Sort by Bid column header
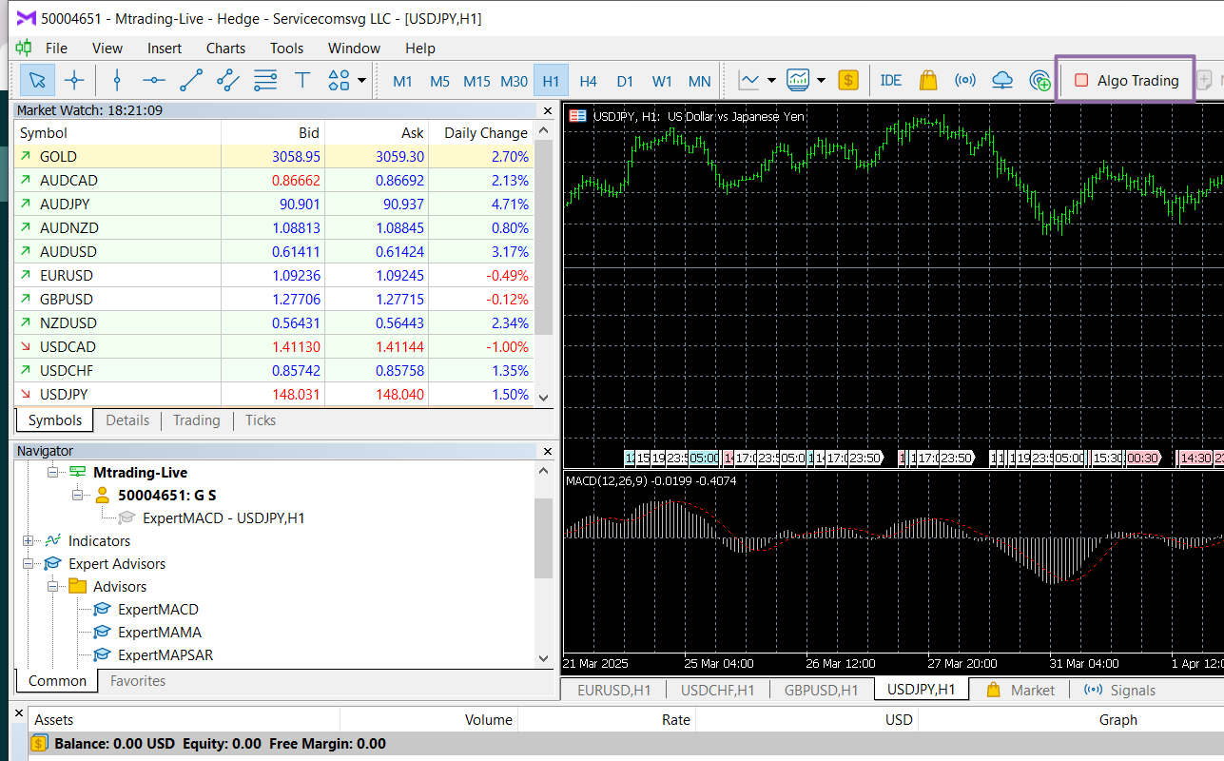The height and width of the screenshot is (761, 1224). pos(273,132)
